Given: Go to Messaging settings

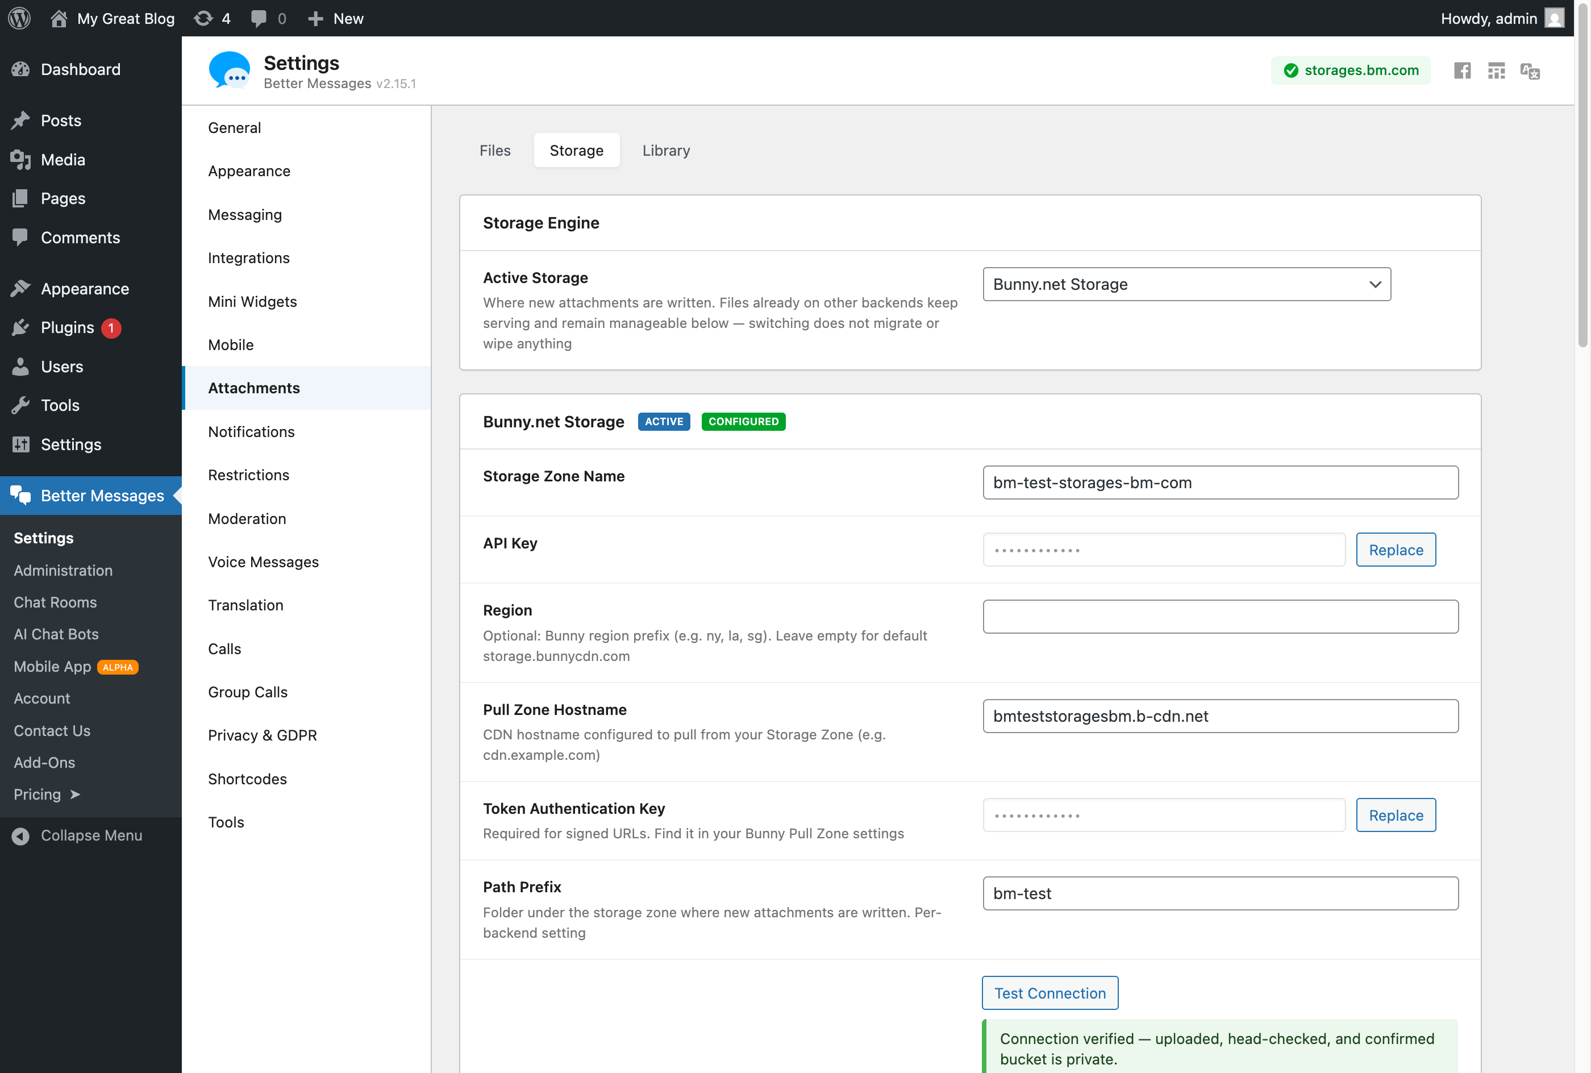Looking at the screenshot, I should pos(306,215).
